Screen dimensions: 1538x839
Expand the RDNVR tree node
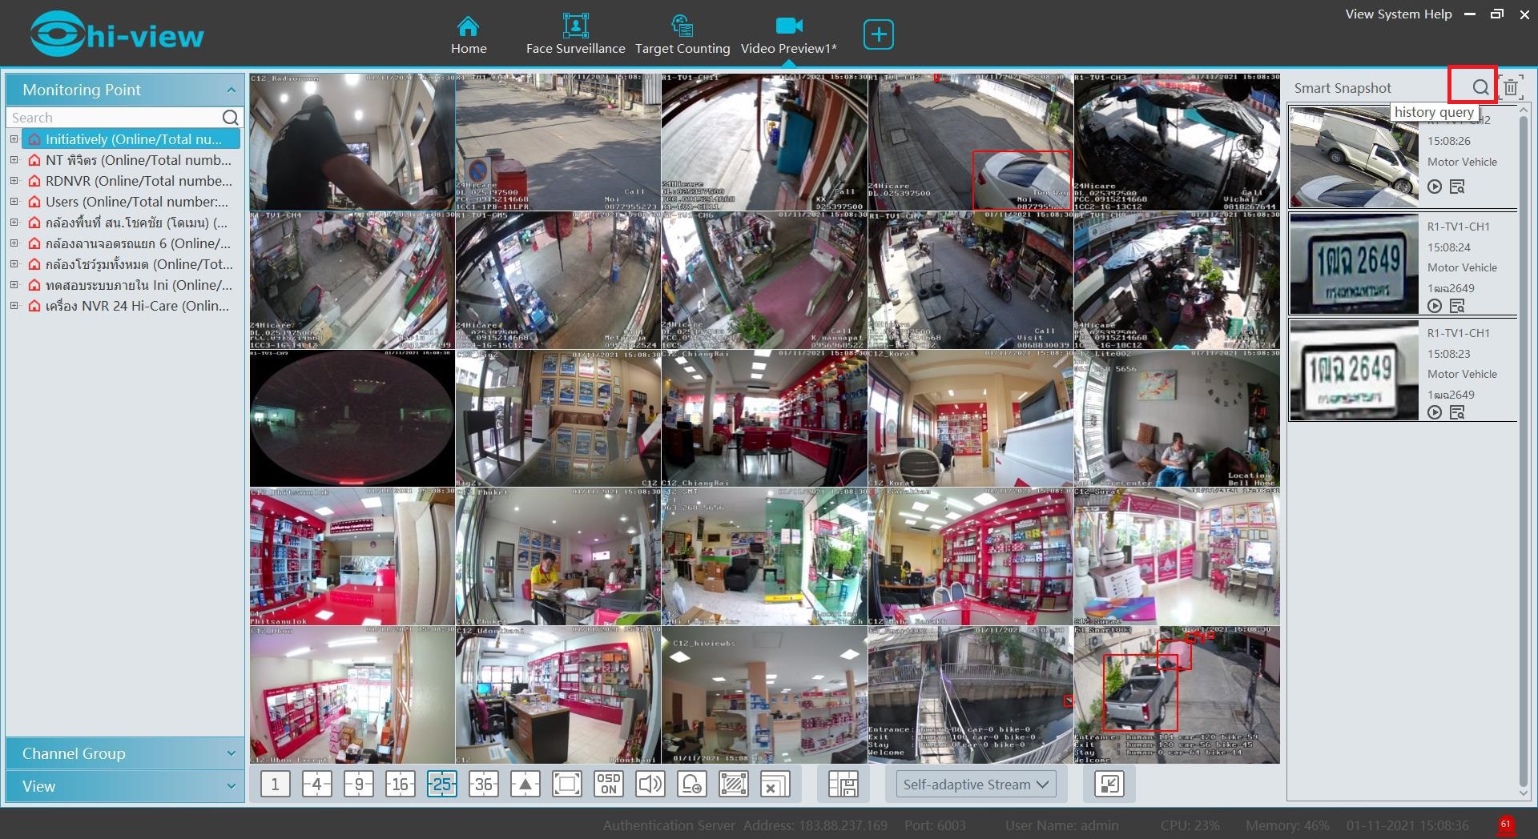[14, 181]
